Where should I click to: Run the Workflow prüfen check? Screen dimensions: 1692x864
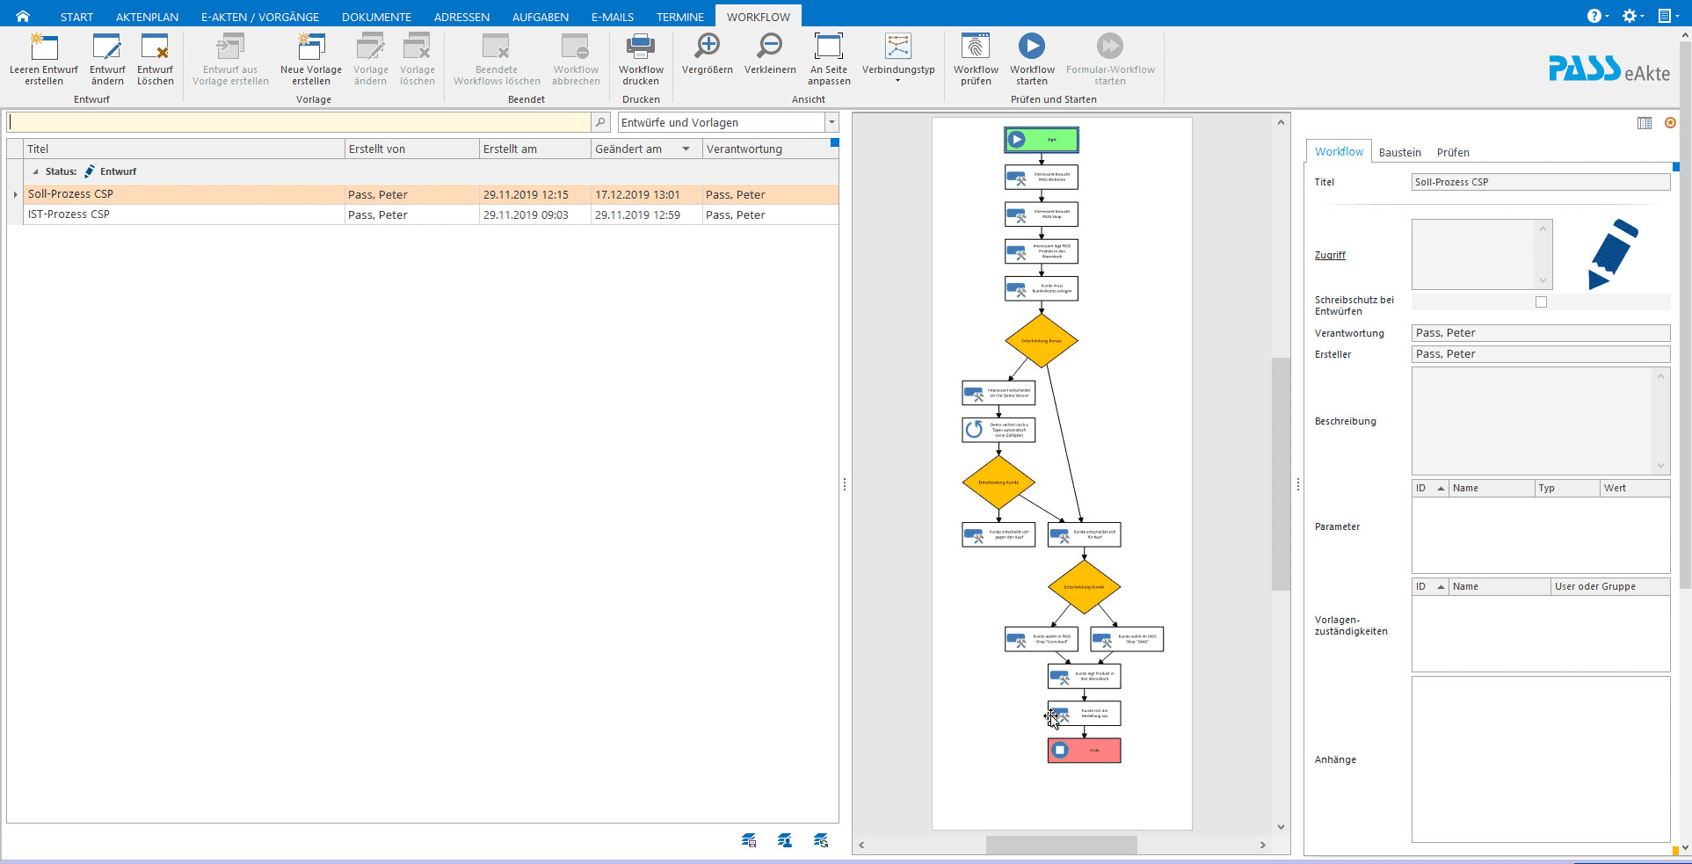click(x=976, y=47)
